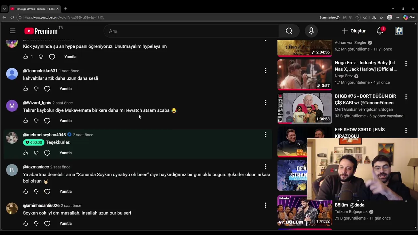Open the notifications bell
418x235 pixels.
[x=380, y=31]
